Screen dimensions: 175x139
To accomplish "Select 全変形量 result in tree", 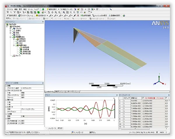I will pos(25,49).
